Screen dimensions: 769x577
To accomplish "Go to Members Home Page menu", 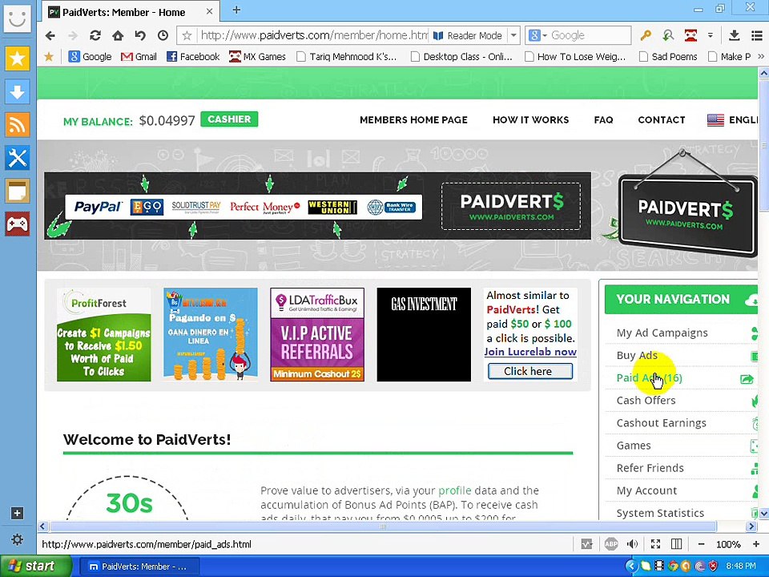I will pyautogui.click(x=413, y=119).
